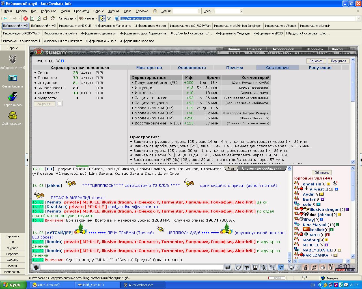Click the eraser clear chat icon
362x289 pixels.
click(x=238, y=267)
